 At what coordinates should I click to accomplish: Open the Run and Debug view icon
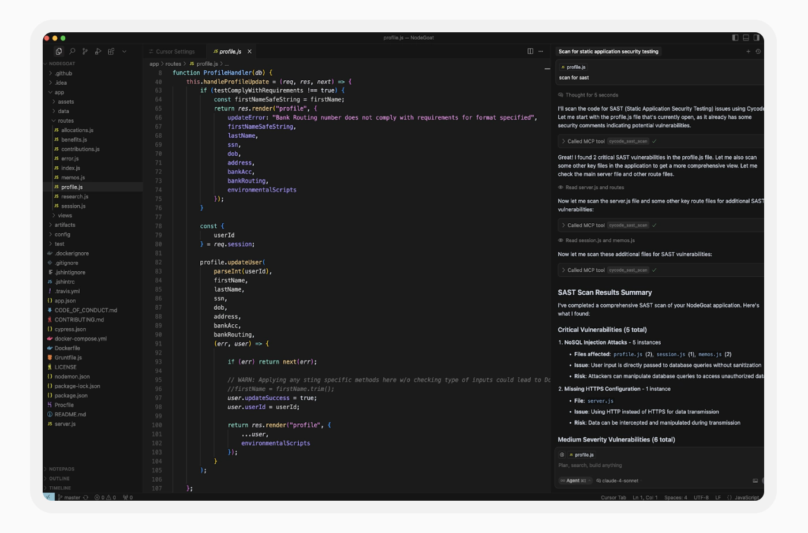point(98,51)
